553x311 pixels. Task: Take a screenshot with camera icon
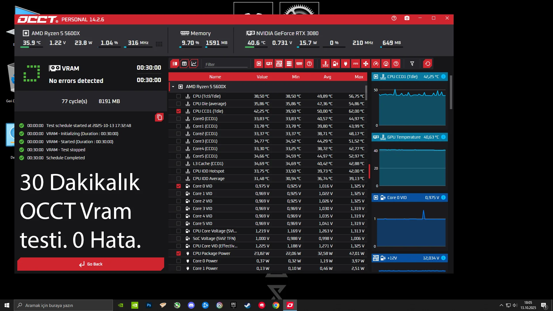[407, 18]
